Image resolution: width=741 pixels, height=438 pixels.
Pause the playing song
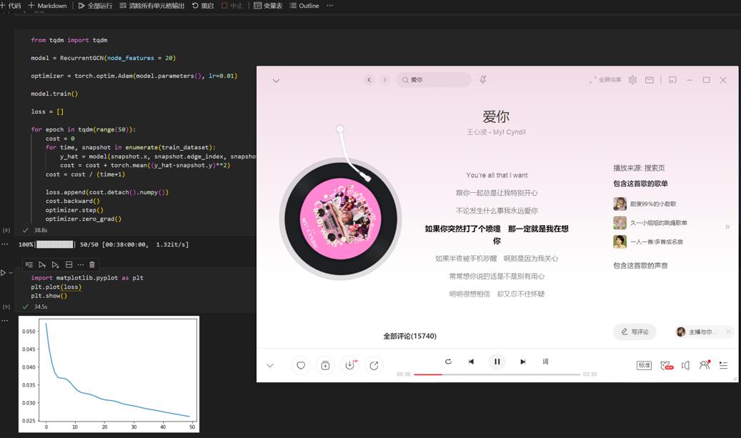[x=497, y=362]
